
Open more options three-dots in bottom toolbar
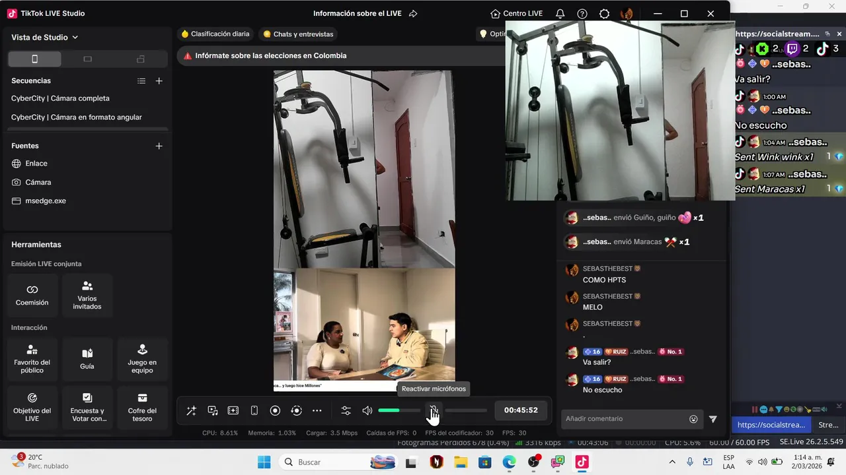click(x=317, y=410)
